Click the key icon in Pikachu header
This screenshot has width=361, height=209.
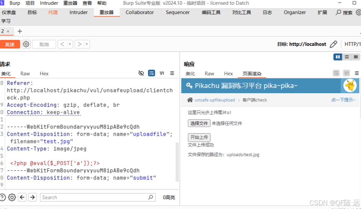[x=189, y=86]
